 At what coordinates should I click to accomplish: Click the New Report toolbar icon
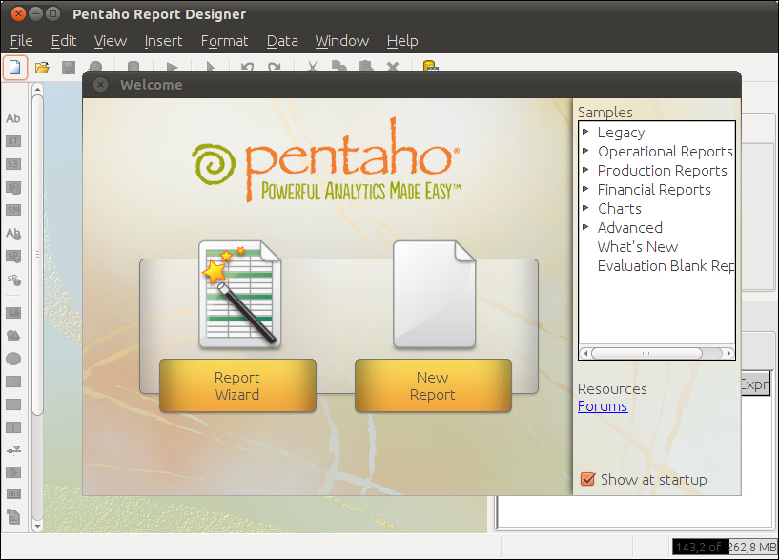[15, 67]
